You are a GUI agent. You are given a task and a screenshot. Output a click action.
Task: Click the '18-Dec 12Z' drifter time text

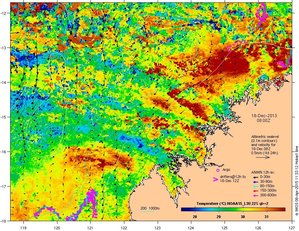click(229, 181)
